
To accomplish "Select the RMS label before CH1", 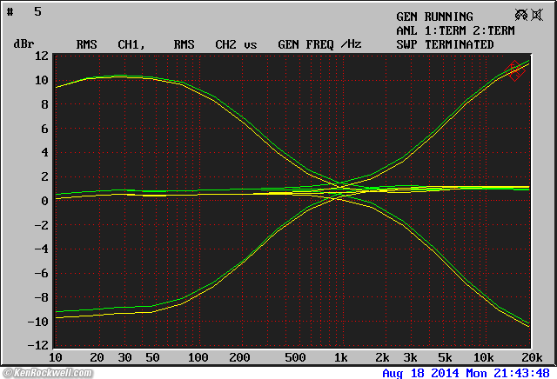I will [x=86, y=44].
